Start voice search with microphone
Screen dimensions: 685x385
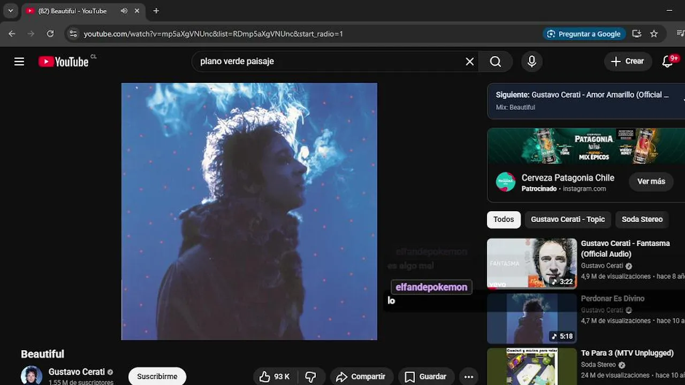tap(531, 61)
